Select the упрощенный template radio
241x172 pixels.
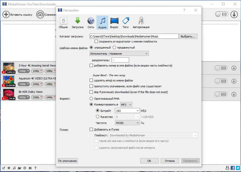[91, 48]
